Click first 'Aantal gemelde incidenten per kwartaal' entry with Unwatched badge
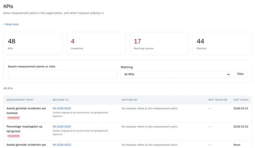This screenshot has height=148, width=255. pyautogui.click(x=26, y=111)
